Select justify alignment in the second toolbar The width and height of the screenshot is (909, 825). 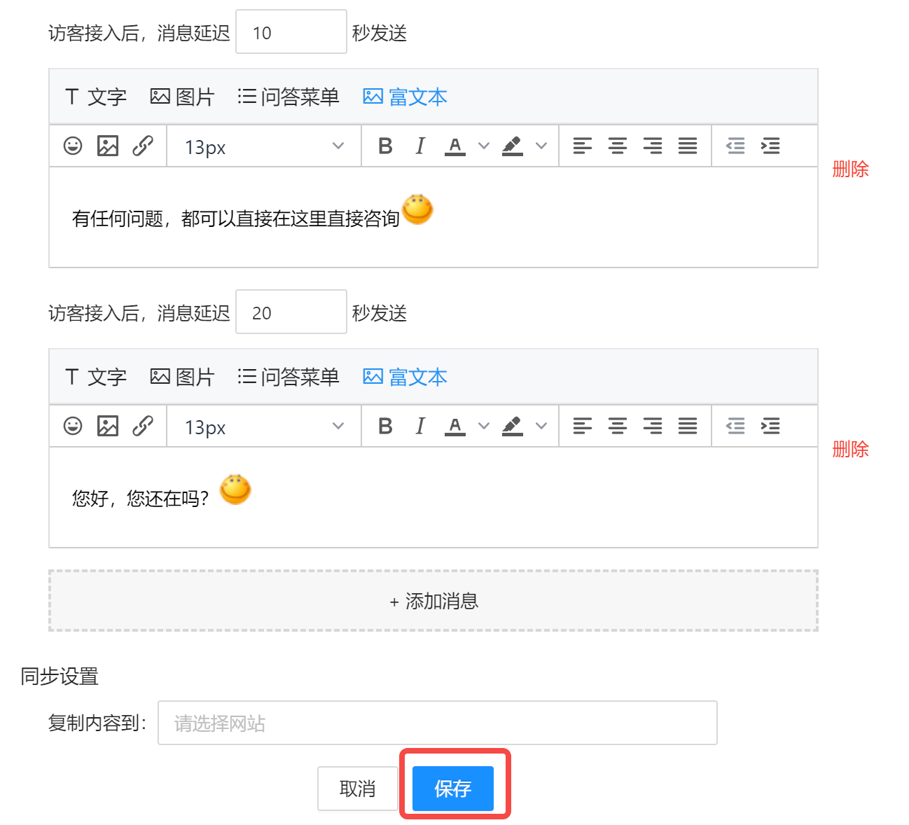[688, 426]
